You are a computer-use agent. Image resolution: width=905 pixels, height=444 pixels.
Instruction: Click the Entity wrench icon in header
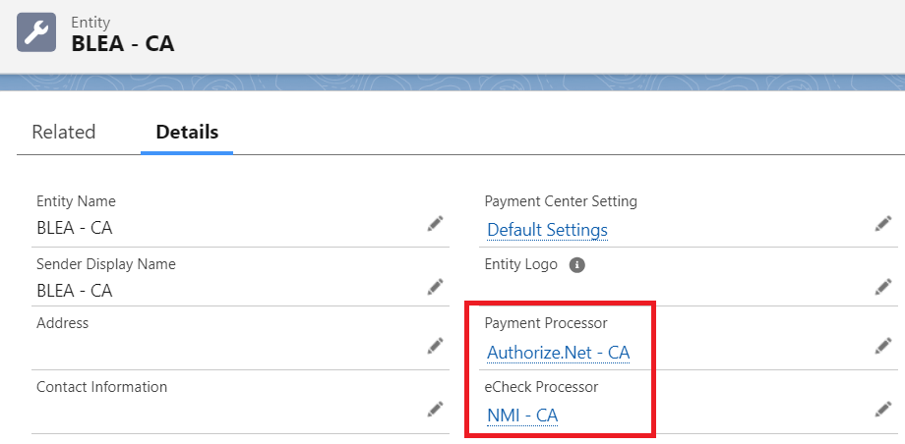click(x=36, y=31)
